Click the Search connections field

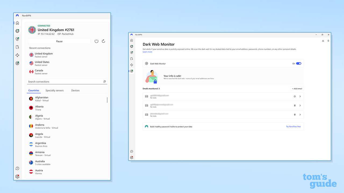[64, 82]
